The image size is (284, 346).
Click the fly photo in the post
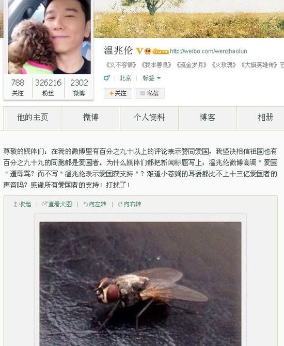pyautogui.click(x=140, y=284)
